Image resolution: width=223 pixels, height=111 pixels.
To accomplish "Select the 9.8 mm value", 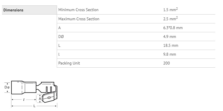I will pyautogui.click(x=170, y=54).
